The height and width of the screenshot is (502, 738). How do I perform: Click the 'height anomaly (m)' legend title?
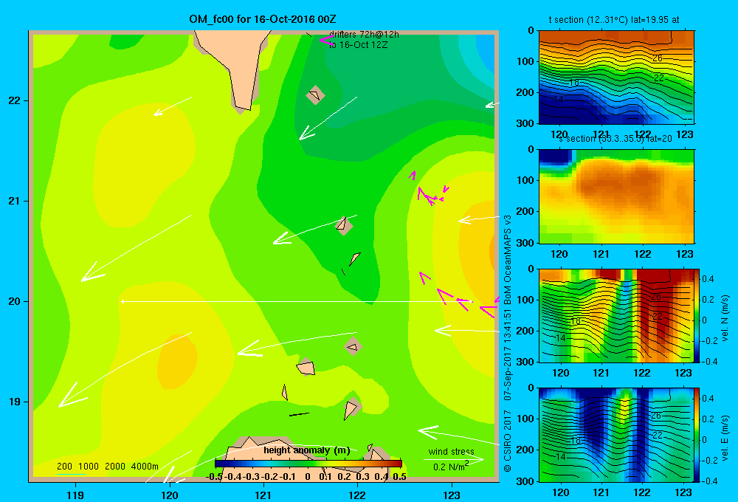click(x=307, y=450)
